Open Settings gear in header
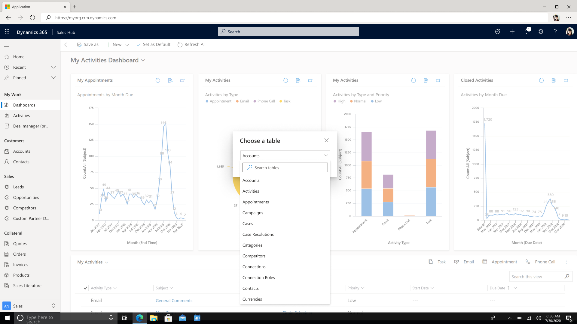 [541, 31]
